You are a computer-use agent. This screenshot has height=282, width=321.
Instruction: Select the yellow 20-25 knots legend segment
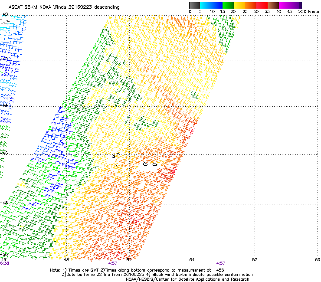(x=239, y=5)
